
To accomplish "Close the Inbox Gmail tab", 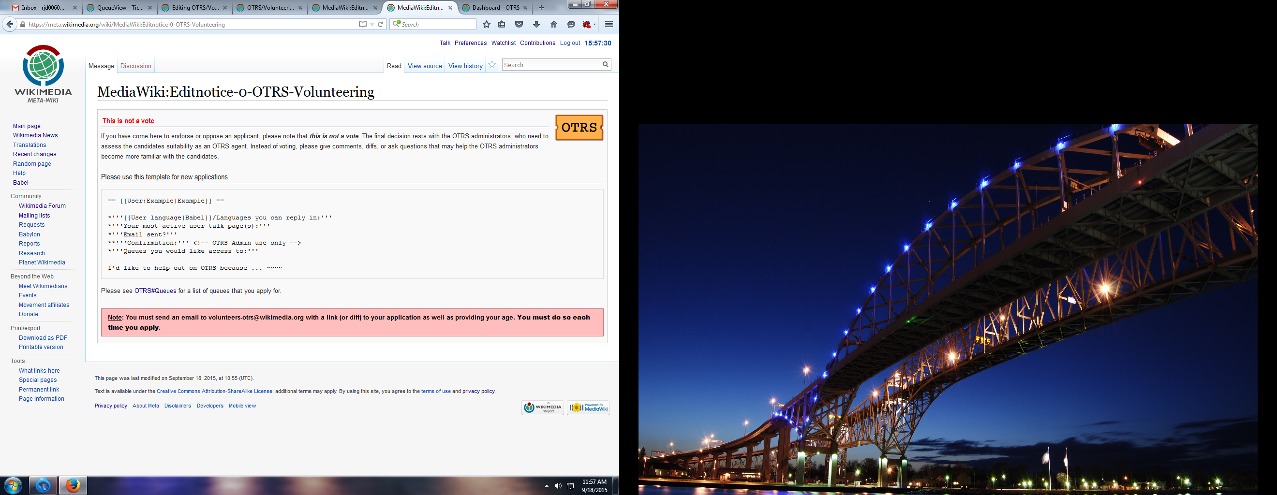I will (75, 8).
